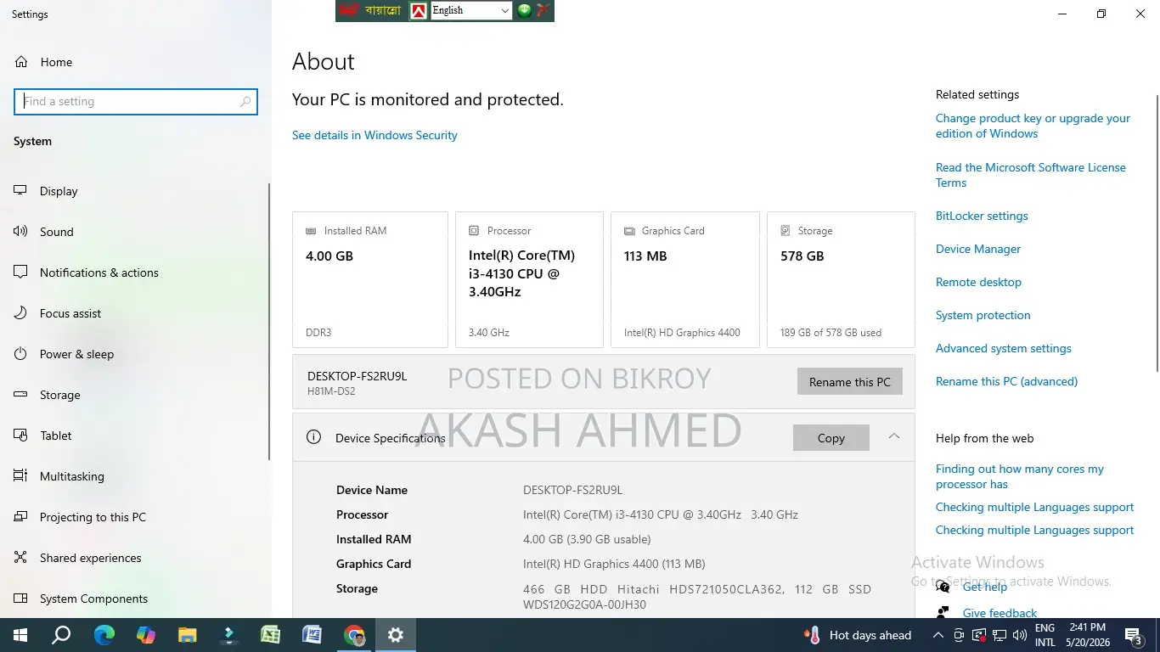
Task: Click the Device Specifications info icon
Action: click(313, 437)
